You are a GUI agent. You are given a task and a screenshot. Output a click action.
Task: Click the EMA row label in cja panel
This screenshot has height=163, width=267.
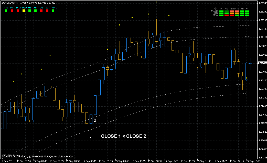pos(215,15)
